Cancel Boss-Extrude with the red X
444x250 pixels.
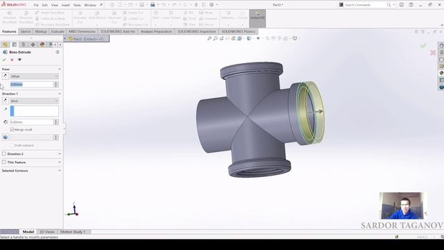(12, 60)
